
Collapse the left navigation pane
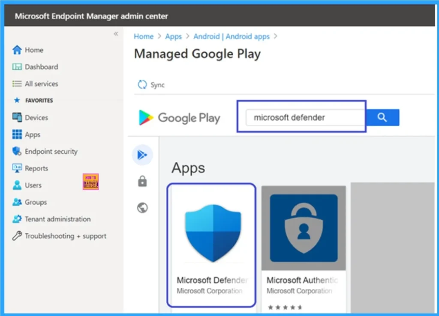(115, 33)
